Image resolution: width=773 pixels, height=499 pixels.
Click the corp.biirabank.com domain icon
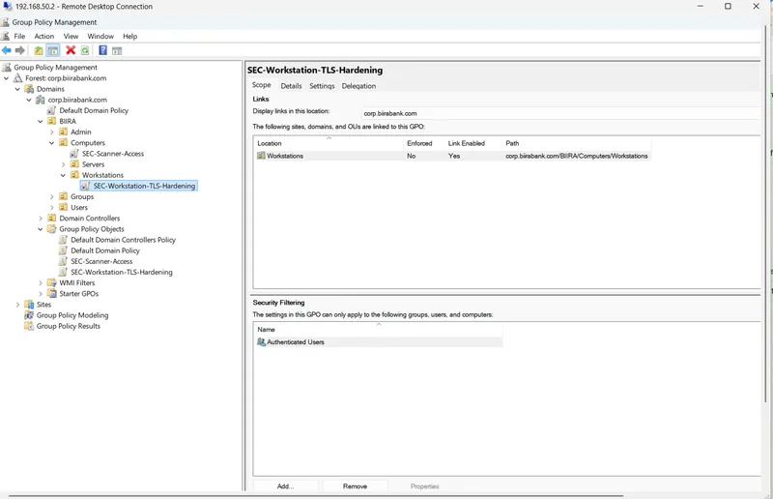(41, 100)
